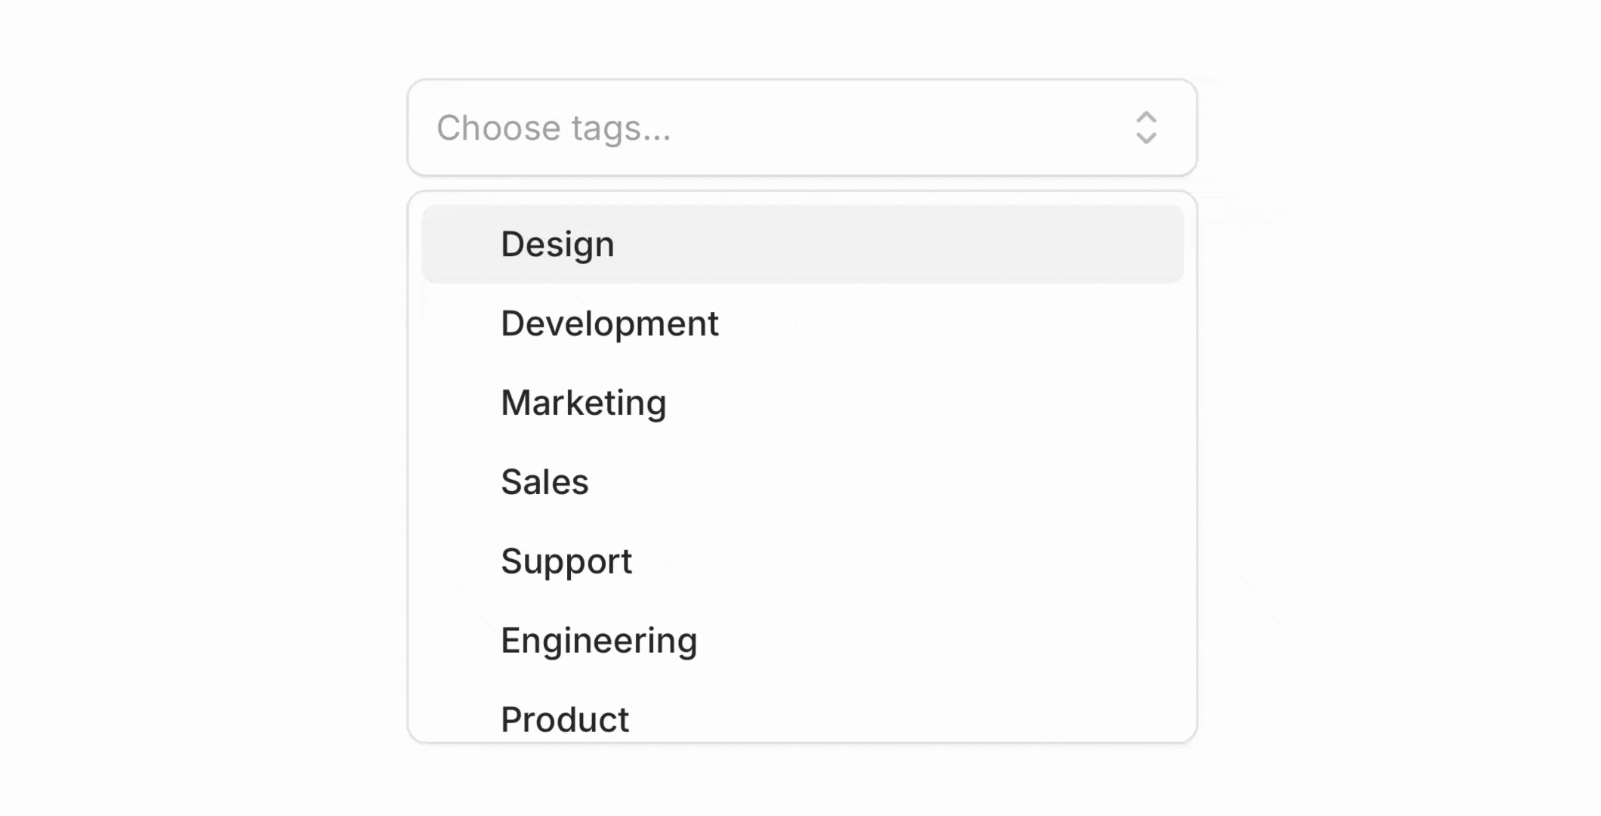Click the 'Choose tags...' input field

pyautogui.click(x=755, y=128)
